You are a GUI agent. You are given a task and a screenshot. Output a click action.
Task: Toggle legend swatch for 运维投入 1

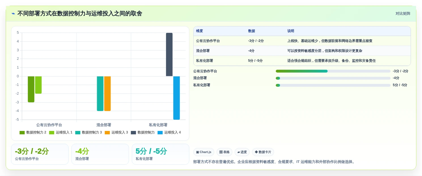tap(52, 132)
